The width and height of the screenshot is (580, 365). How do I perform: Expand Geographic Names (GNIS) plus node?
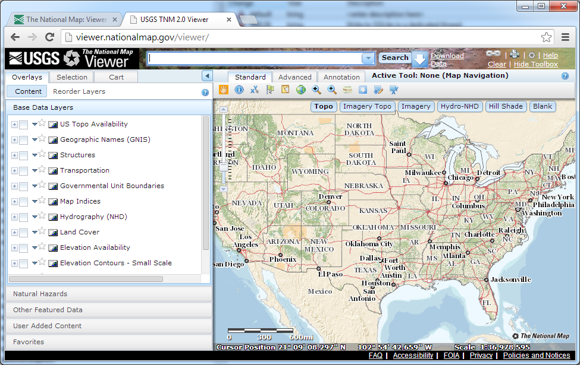pyautogui.click(x=14, y=140)
